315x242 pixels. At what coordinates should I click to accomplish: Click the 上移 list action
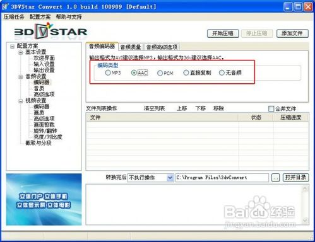click(x=182, y=108)
